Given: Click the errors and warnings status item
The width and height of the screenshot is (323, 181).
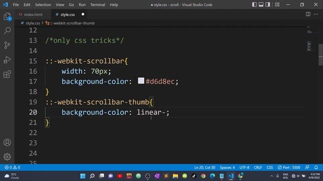Looking at the screenshot, I should (12, 167).
